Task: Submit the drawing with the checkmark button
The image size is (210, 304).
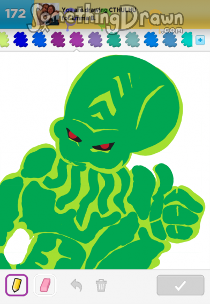Action: coord(181,285)
